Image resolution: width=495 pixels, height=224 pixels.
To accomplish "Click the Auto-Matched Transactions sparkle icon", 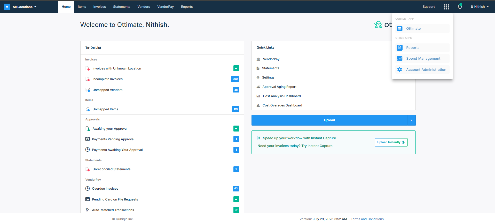I will (x=88, y=210).
